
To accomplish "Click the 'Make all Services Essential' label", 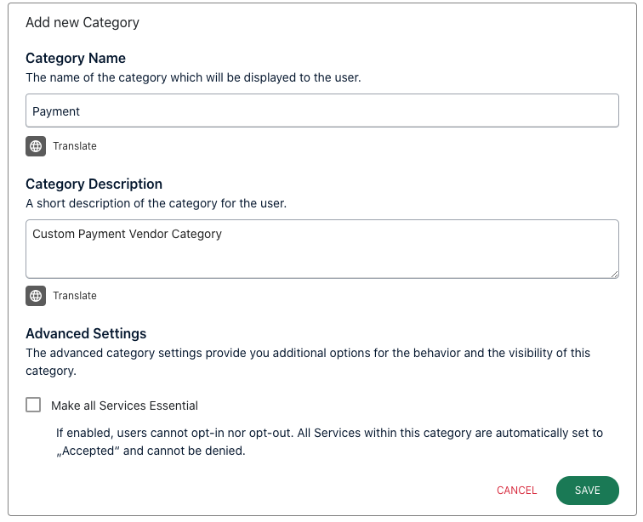I will point(124,406).
